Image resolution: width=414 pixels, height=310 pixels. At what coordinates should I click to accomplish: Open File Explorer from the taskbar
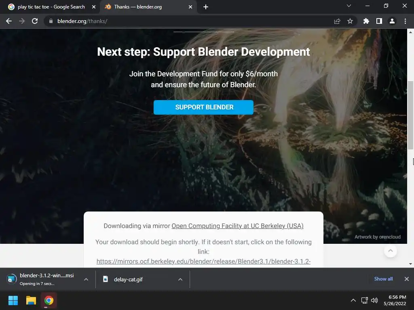[x=31, y=300]
